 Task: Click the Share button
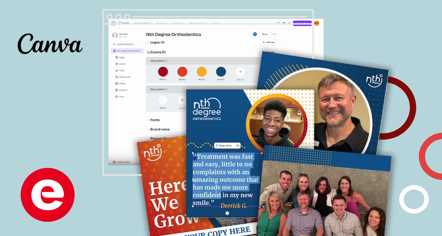pos(265,34)
